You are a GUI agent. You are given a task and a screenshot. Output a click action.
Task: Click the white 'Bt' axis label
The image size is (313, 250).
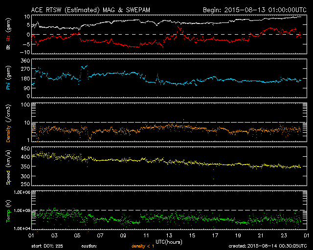click(8, 47)
